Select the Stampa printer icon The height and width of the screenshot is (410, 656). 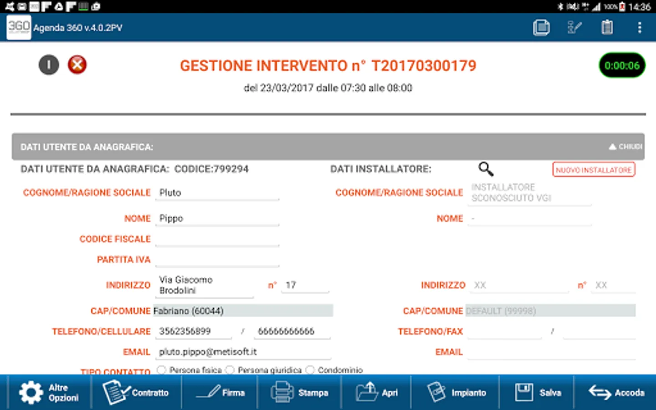click(282, 392)
